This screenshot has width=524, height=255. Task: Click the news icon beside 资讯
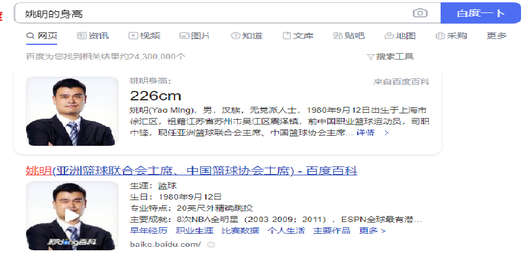point(82,35)
